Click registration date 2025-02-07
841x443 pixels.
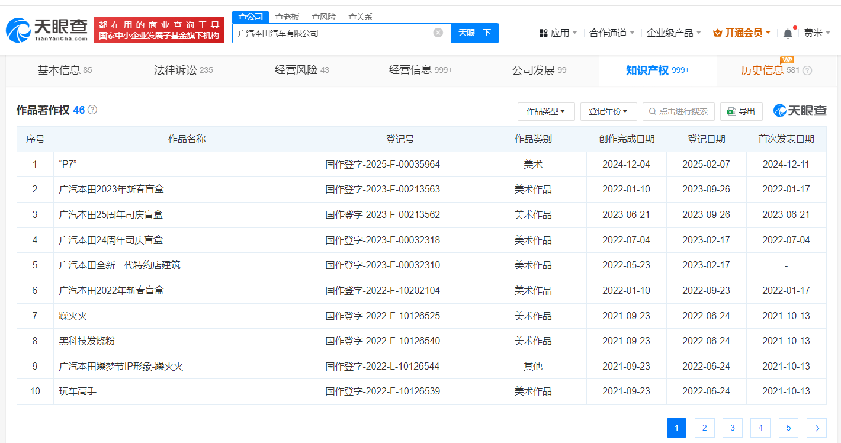706,164
